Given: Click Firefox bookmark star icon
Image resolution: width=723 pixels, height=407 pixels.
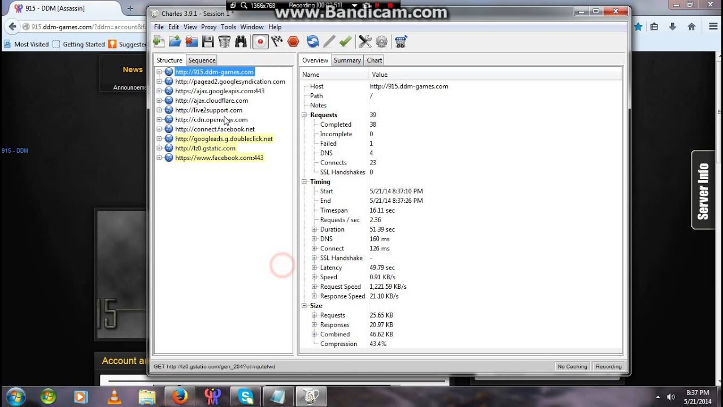Looking at the screenshot, I should (x=638, y=27).
